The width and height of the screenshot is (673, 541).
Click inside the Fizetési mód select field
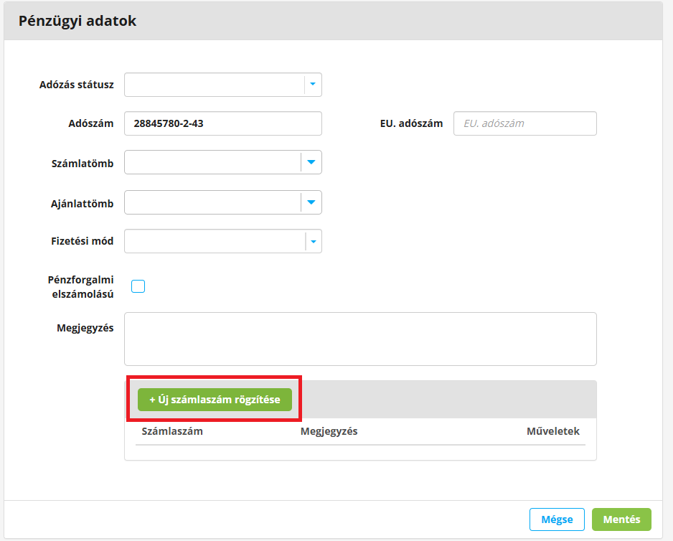(214, 242)
